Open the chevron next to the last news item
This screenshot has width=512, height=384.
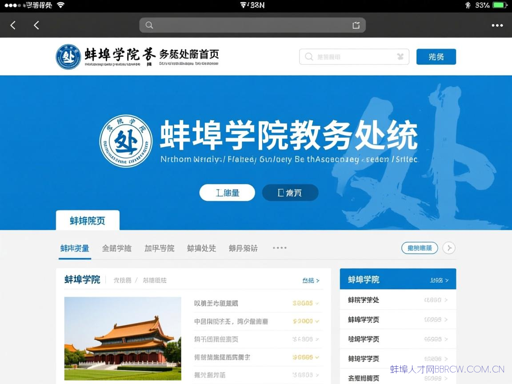(317, 375)
